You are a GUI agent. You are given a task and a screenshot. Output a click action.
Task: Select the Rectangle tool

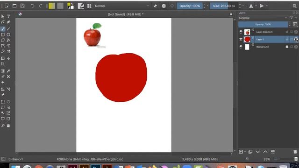point(3,35)
